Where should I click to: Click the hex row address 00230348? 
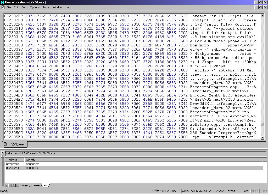pyautogui.click(x=14, y=37)
